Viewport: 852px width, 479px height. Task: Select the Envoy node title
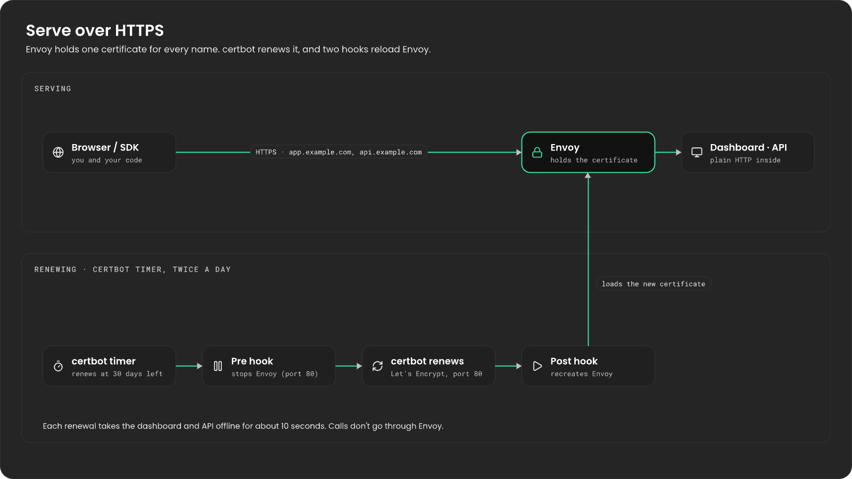click(565, 147)
